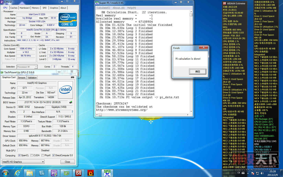Click the Intel Core i3 logo in CPU-Z
283x177 pixels.
[68, 20]
